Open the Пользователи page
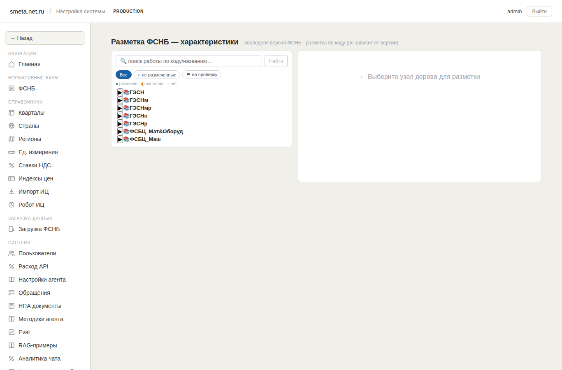The height and width of the screenshot is (370, 562). point(45,253)
